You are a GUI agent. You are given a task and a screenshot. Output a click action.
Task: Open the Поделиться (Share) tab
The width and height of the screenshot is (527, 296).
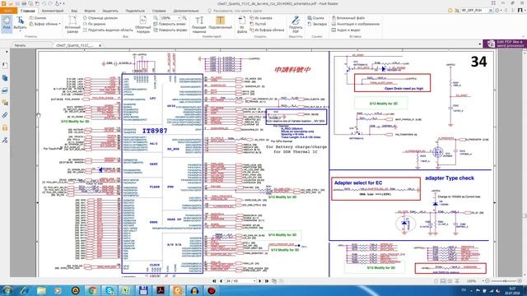(135, 11)
